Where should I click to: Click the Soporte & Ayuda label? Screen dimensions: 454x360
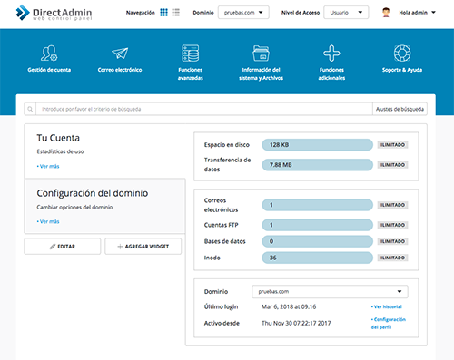(x=402, y=70)
